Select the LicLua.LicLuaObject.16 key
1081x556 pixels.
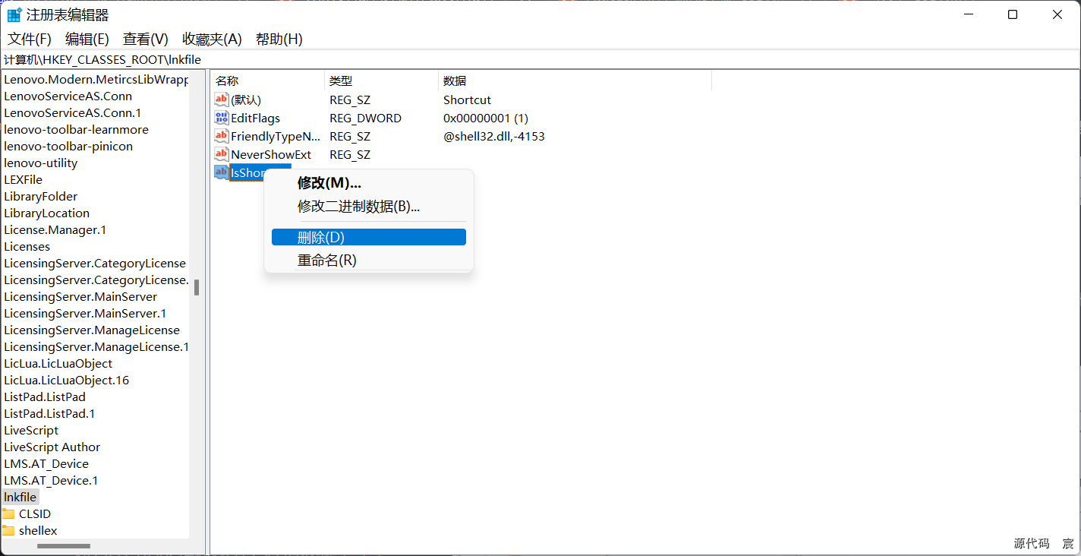tap(66, 380)
